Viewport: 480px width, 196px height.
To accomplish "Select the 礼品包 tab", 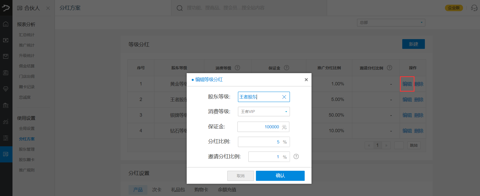I will [178, 190].
